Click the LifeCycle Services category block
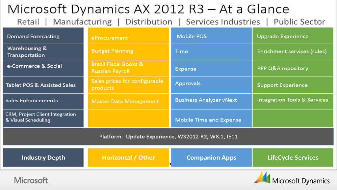Image resolution: width=337 pixels, height=190 pixels. (293, 157)
